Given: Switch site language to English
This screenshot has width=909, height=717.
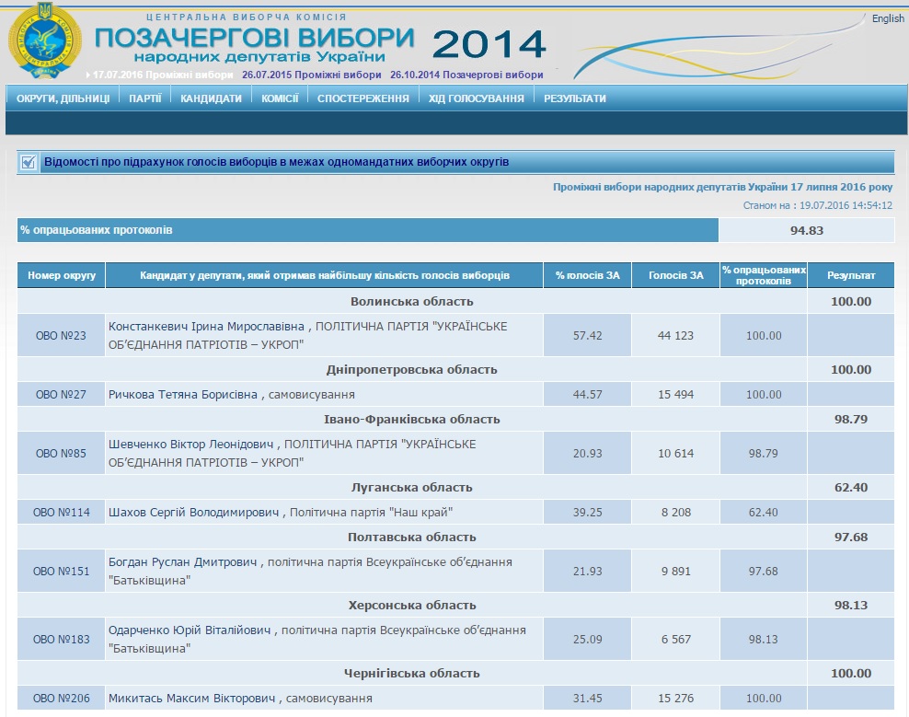Looking at the screenshot, I should (887, 18).
